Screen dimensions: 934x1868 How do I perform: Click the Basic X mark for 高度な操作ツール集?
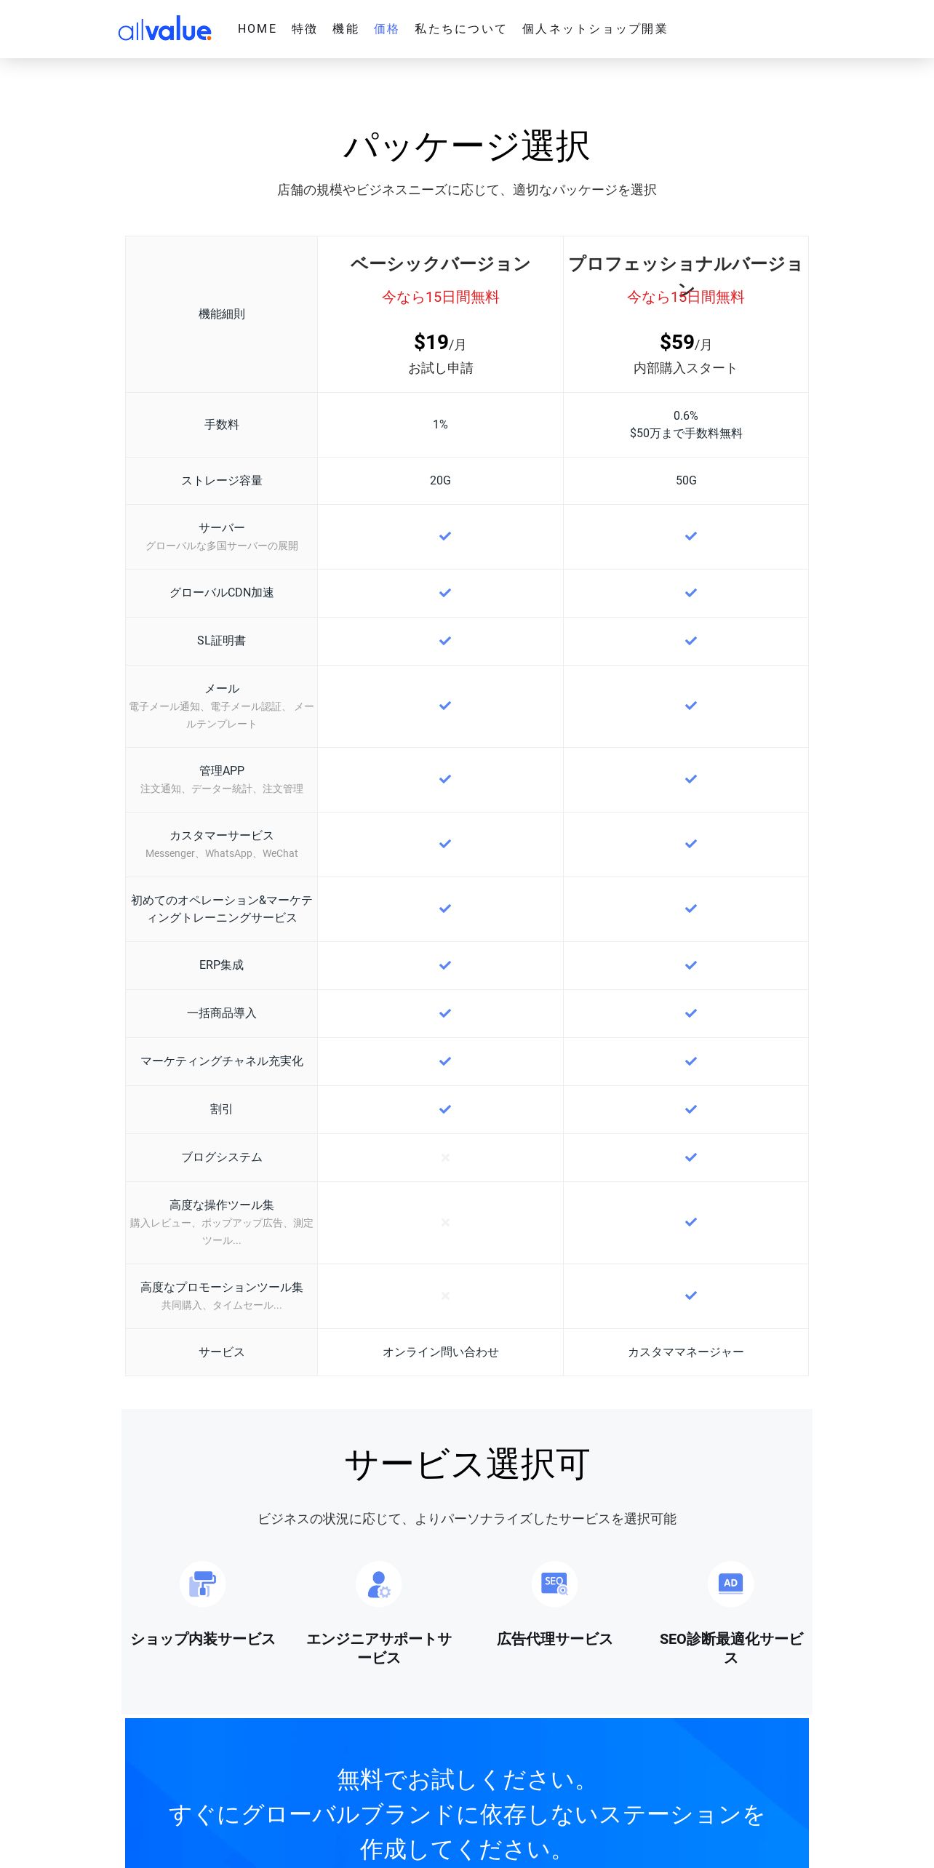[x=445, y=1222]
